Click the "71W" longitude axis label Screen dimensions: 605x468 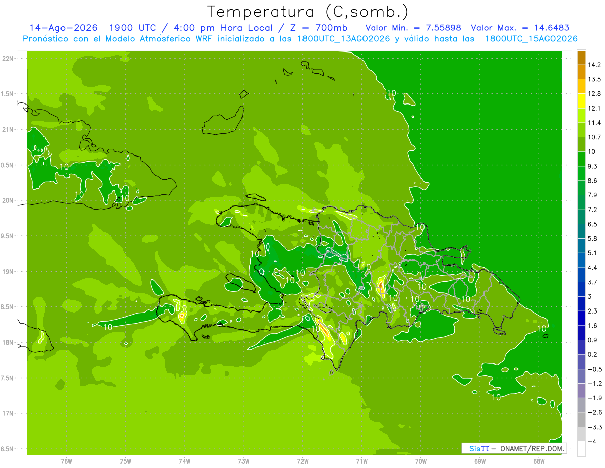tap(361, 461)
